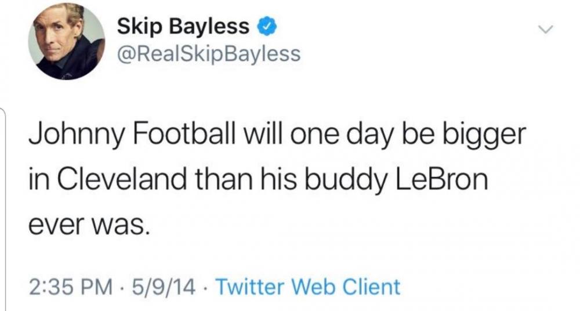Click the word "his" before "buddy"
The height and width of the screenshot is (311, 580).
(278, 179)
